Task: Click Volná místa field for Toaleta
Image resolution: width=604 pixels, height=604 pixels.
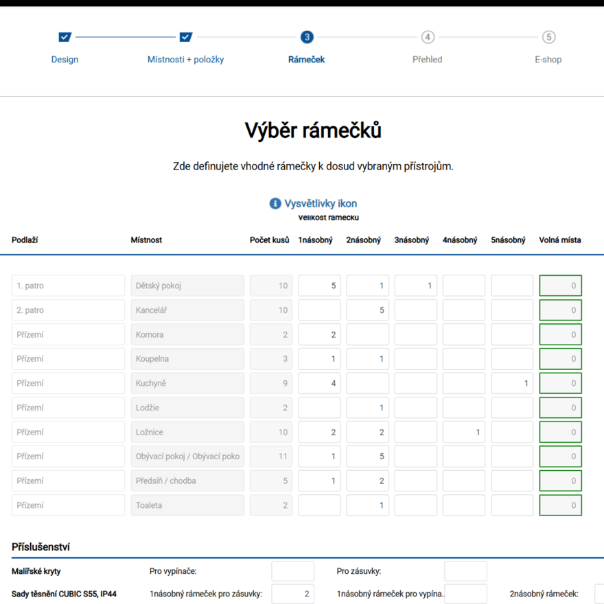Action: pyautogui.click(x=561, y=505)
